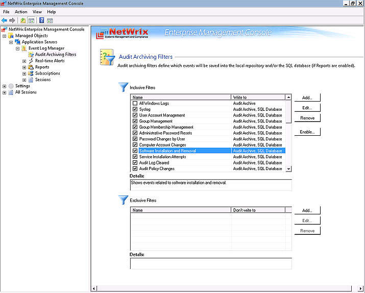Toggle the Group Management checkbox
The height and width of the screenshot is (293, 365).
(135, 121)
